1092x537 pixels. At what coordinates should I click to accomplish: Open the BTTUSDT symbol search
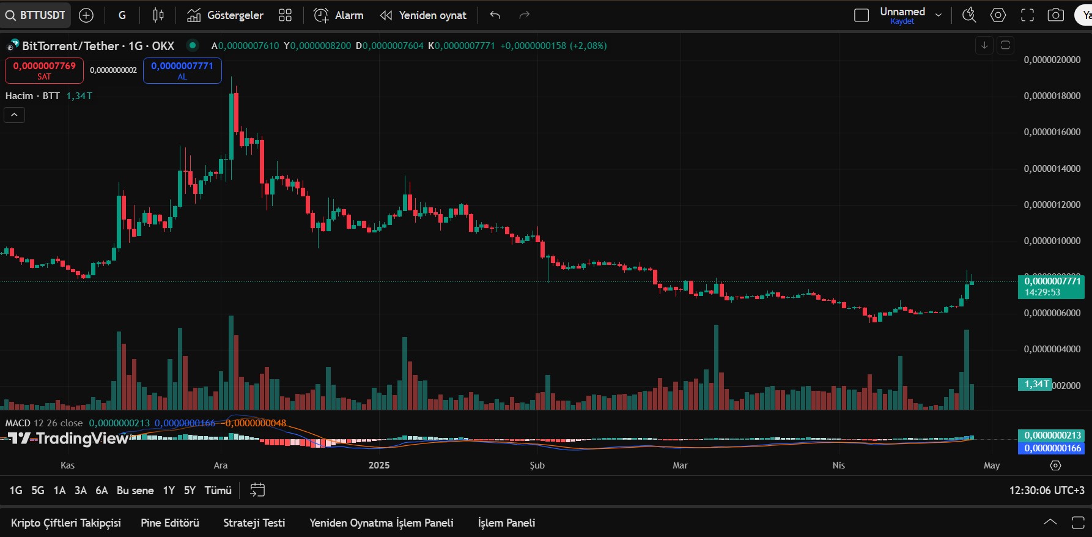coord(35,15)
